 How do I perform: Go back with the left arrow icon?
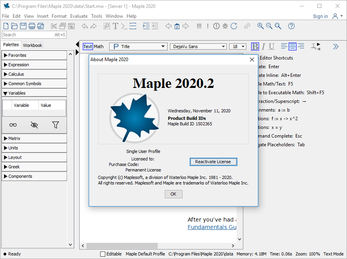[x=168, y=26]
